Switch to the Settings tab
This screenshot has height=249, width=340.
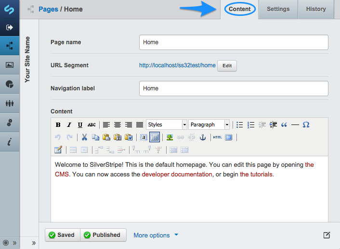point(278,9)
